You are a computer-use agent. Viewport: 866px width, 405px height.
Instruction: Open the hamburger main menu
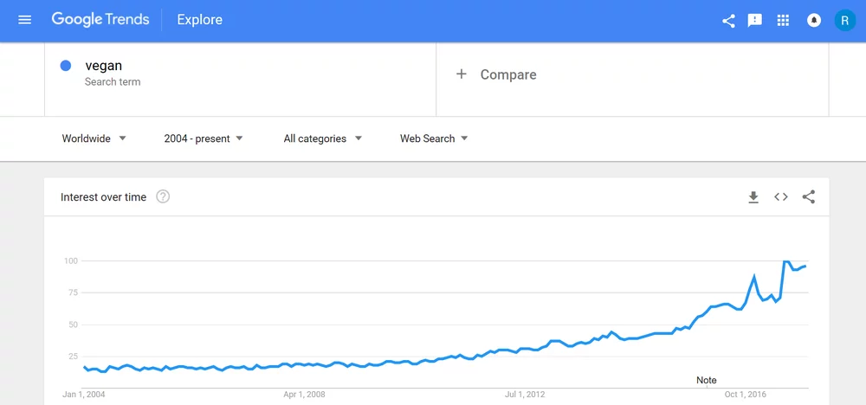24,20
